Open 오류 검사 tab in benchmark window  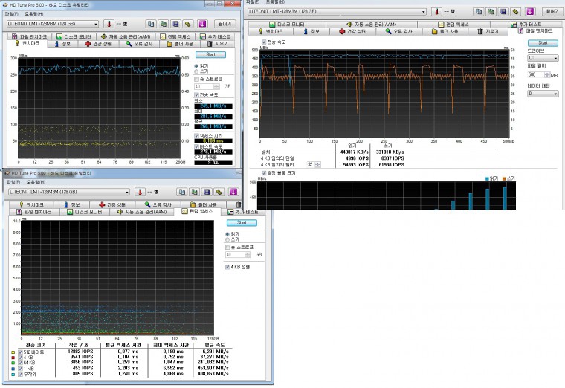140,44
